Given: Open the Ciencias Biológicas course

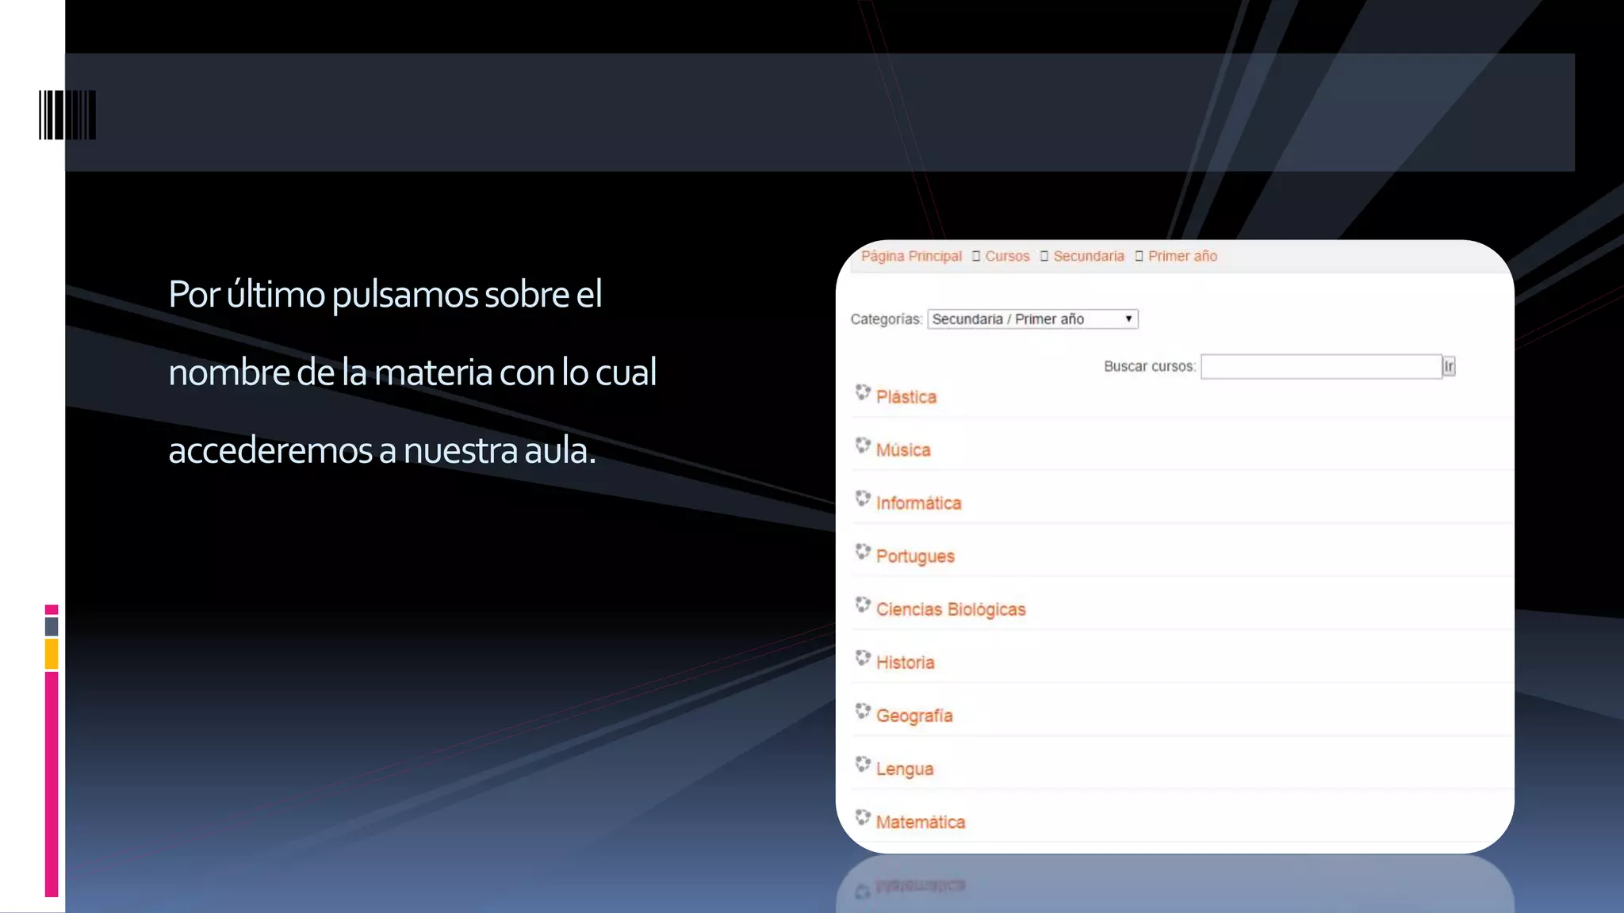Looking at the screenshot, I should [951, 609].
